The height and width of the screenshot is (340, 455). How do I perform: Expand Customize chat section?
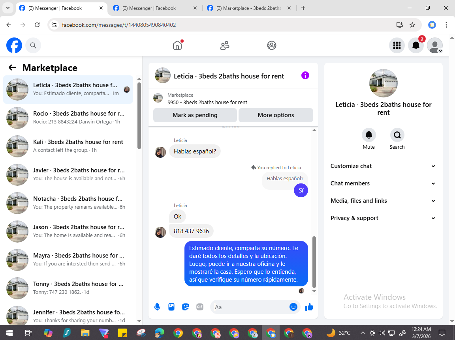tap(383, 166)
